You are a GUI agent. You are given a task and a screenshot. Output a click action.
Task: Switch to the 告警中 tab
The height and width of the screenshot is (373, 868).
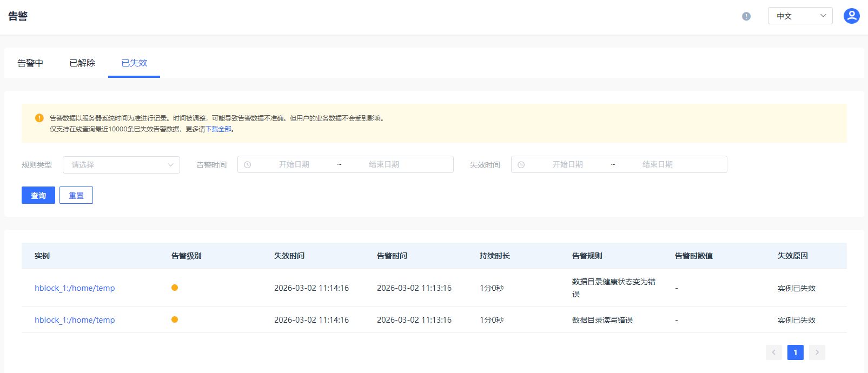tap(30, 63)
